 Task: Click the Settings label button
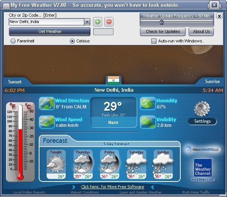point(202,121)
